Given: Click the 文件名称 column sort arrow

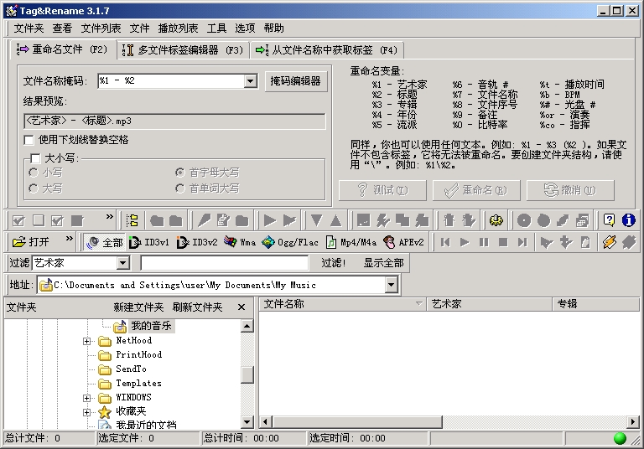Looking at the screenshot, I should click(x=418, y=304).
